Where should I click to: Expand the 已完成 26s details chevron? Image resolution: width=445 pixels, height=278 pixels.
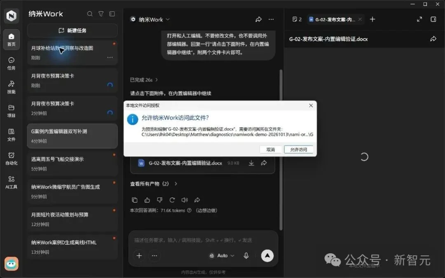[157, 80]
